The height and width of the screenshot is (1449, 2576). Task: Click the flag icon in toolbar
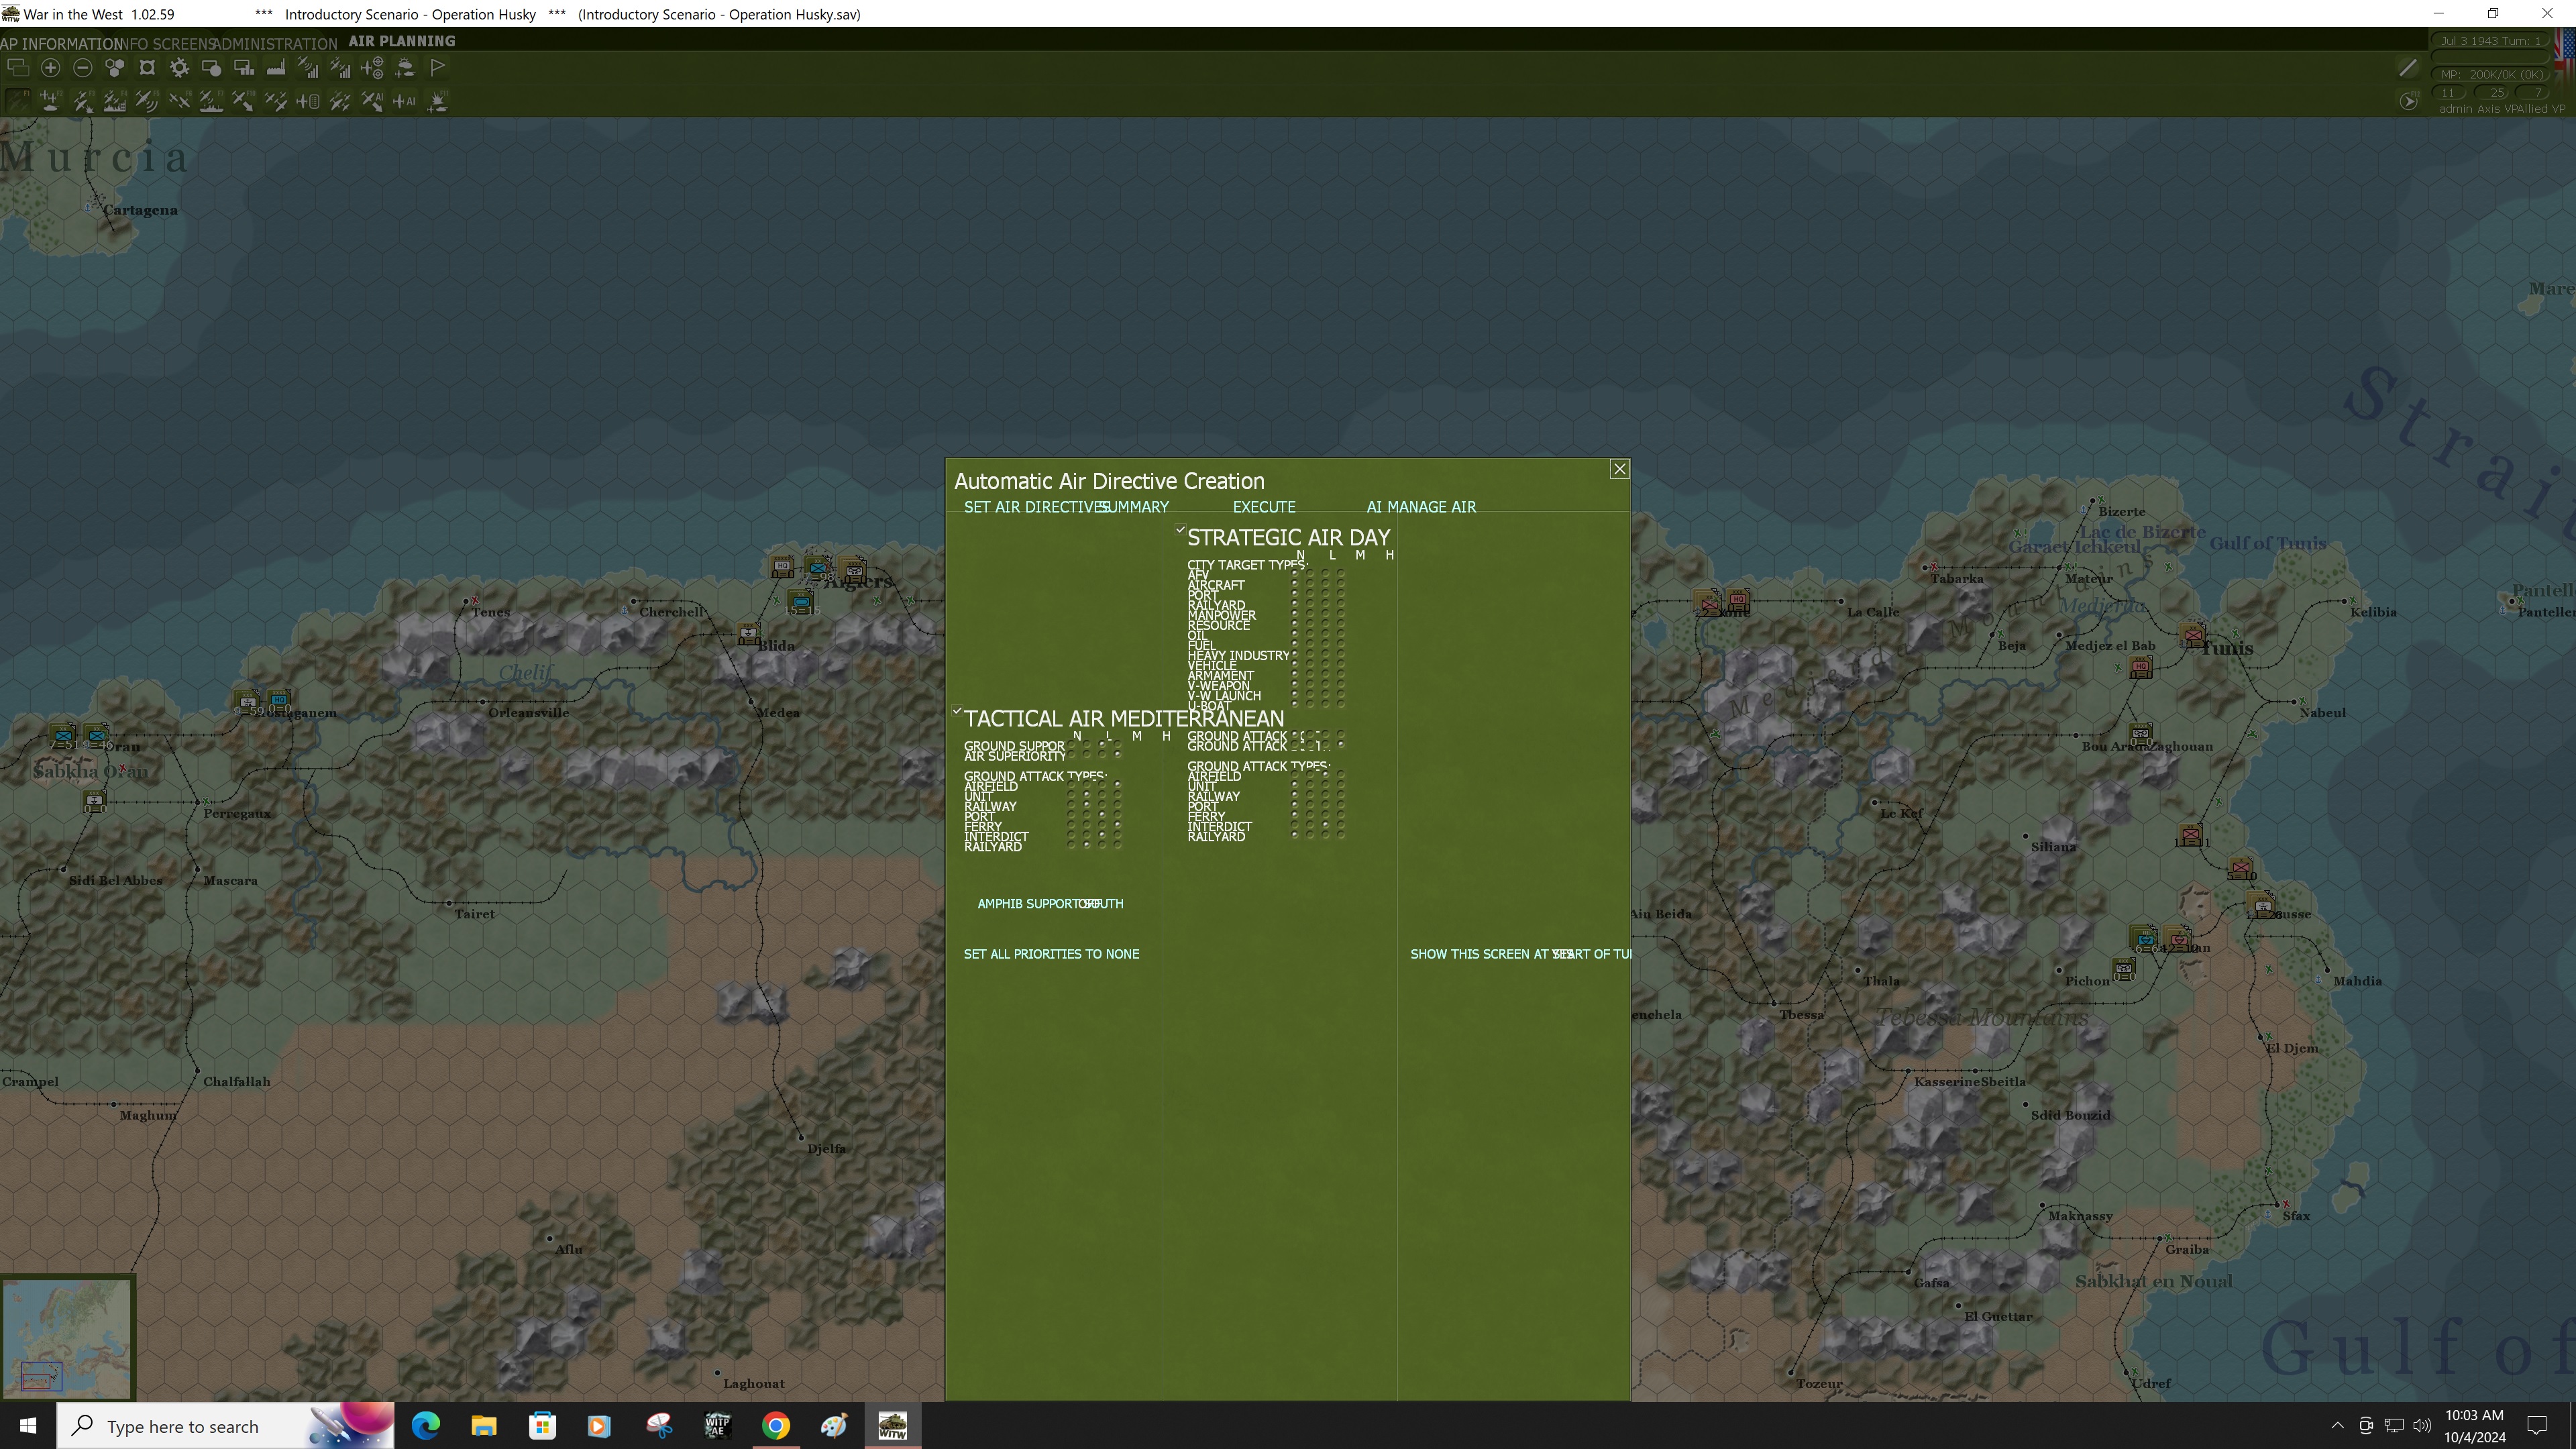438,68
